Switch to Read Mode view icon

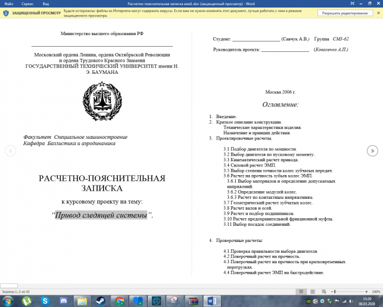pyautogui.click(x=301, y=291)
